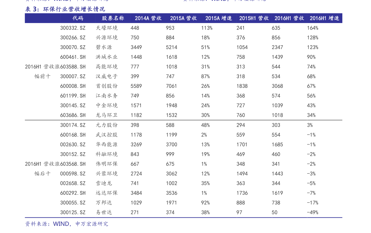Click the 164% growth value

coord(312,28)
